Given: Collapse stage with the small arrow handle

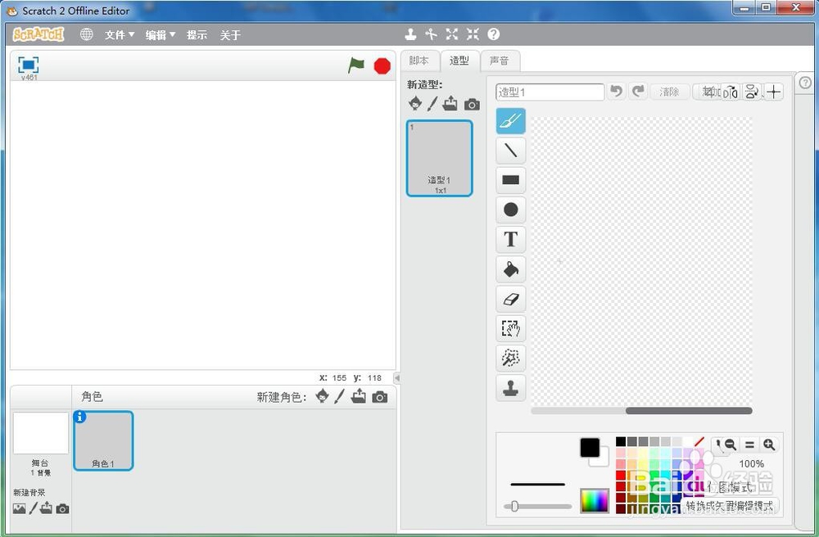Looking at the screenshot, I should coord(397,378).
